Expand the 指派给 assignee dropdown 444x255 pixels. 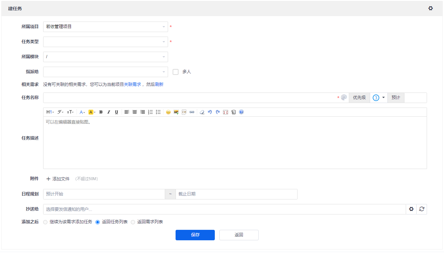(105, 72)
